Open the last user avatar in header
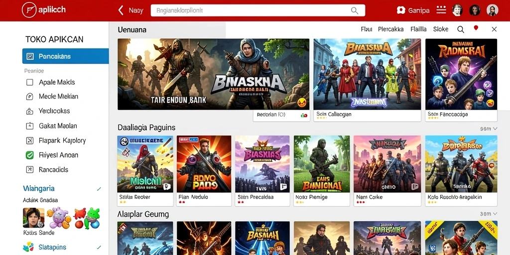 click(493, 10)
